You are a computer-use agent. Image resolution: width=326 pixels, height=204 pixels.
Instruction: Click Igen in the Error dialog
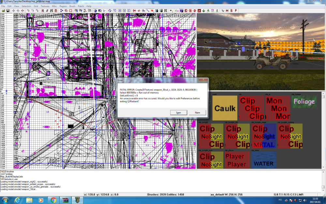[x=179, y=113]
